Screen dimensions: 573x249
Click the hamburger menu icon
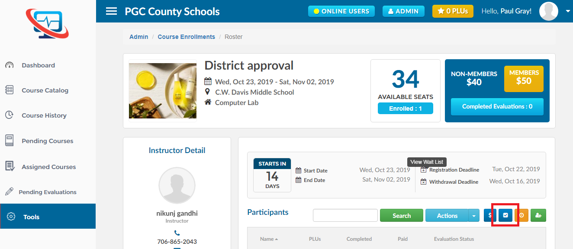(x=111, y=11)
